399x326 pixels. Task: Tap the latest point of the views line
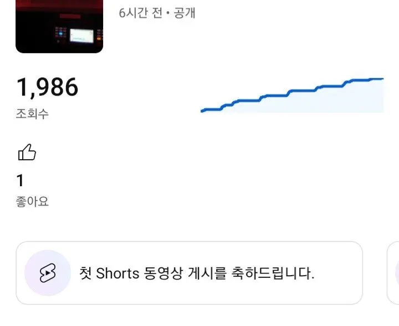[x=382, y=79]
